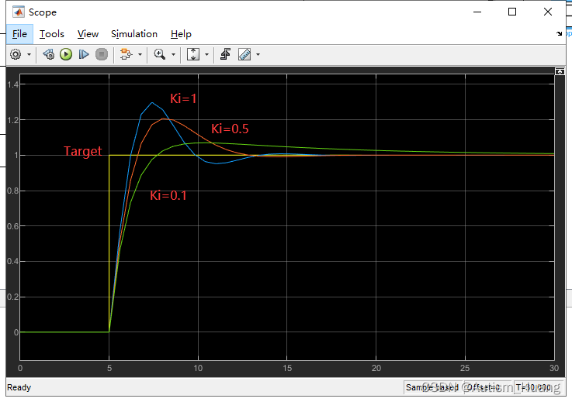Click the maximize axes icon on the plot
This screenshot has width=572, height=402.
(560, 71)
